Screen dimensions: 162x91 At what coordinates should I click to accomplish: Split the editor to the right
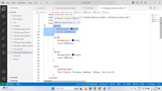pos(155,8)
